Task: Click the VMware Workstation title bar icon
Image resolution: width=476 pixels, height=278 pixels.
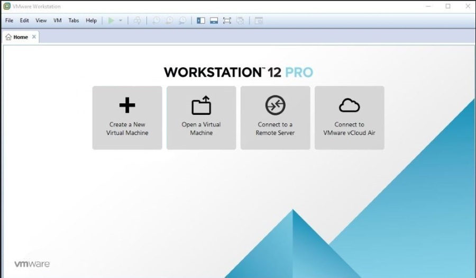Action: [7, 6]
